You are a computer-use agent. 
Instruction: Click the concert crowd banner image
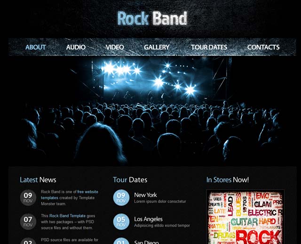coord(150,111)
